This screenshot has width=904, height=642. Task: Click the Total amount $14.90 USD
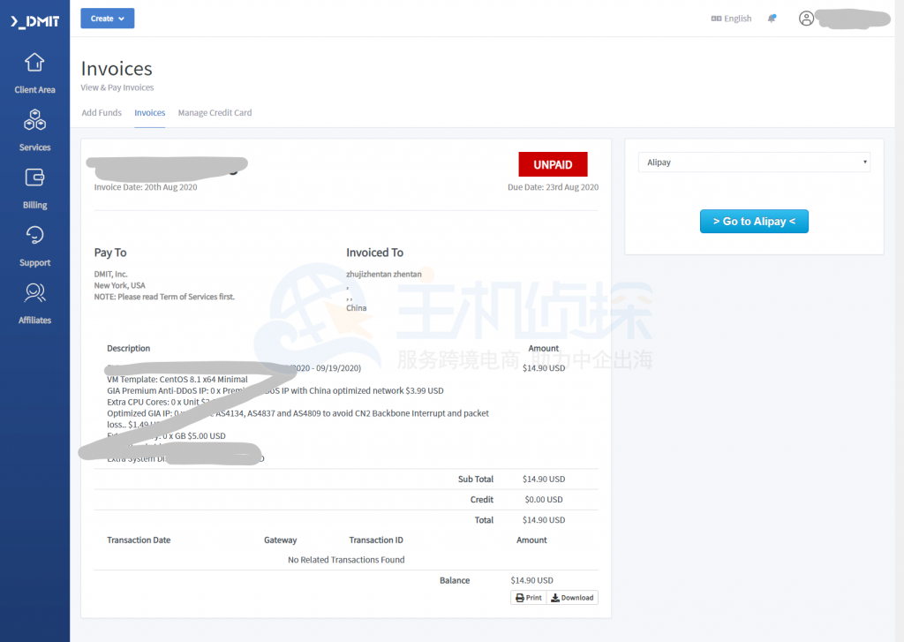[x=544, y=520]
